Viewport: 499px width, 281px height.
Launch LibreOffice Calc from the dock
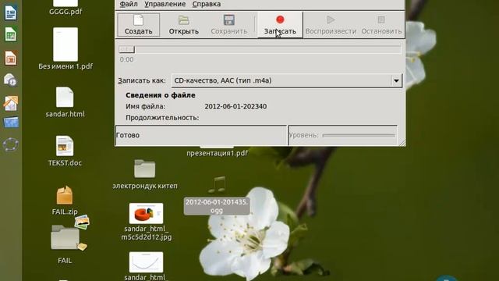10,34
